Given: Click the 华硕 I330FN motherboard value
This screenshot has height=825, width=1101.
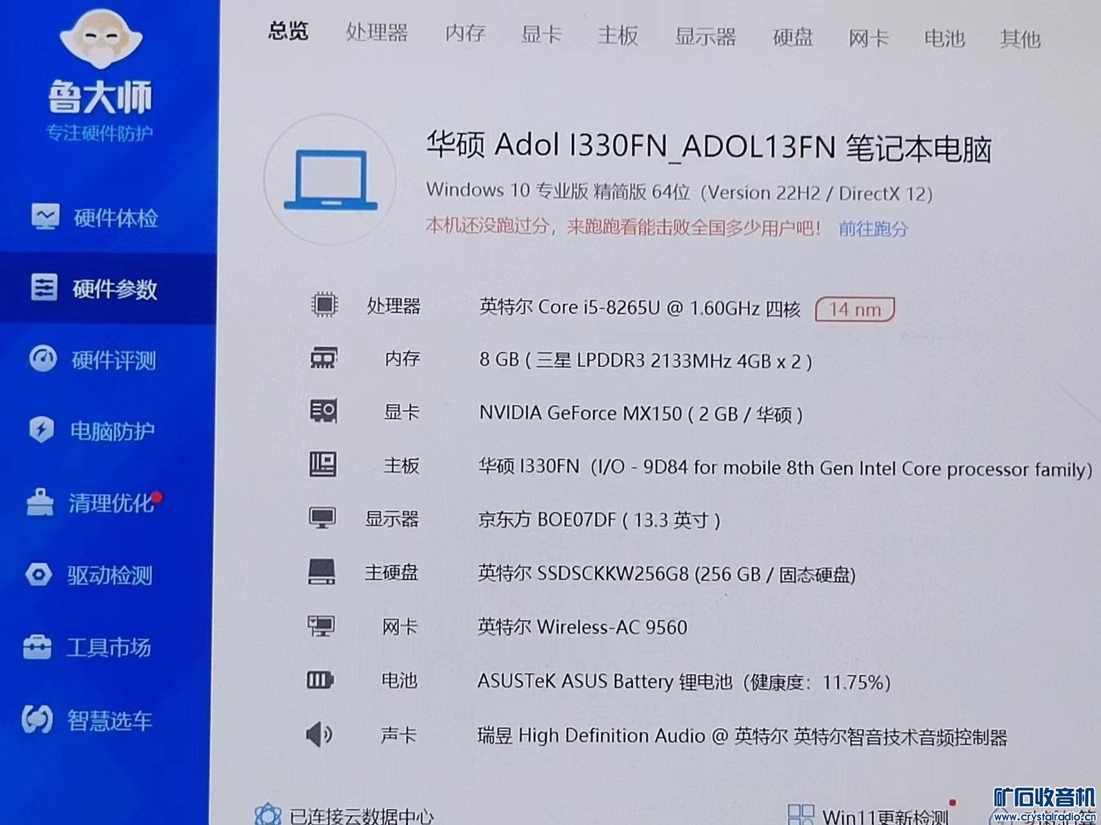Looking at the screenshot, I should coord(785,467).
